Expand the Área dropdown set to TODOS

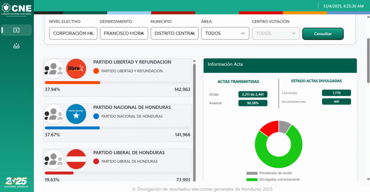(x=225, y=34)
